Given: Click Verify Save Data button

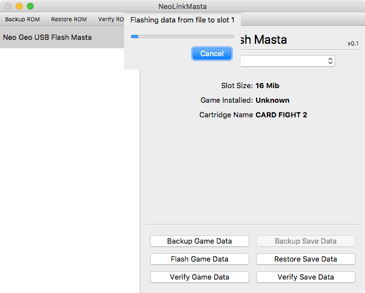Looking at the screenshot, I should tap(305, 277).
